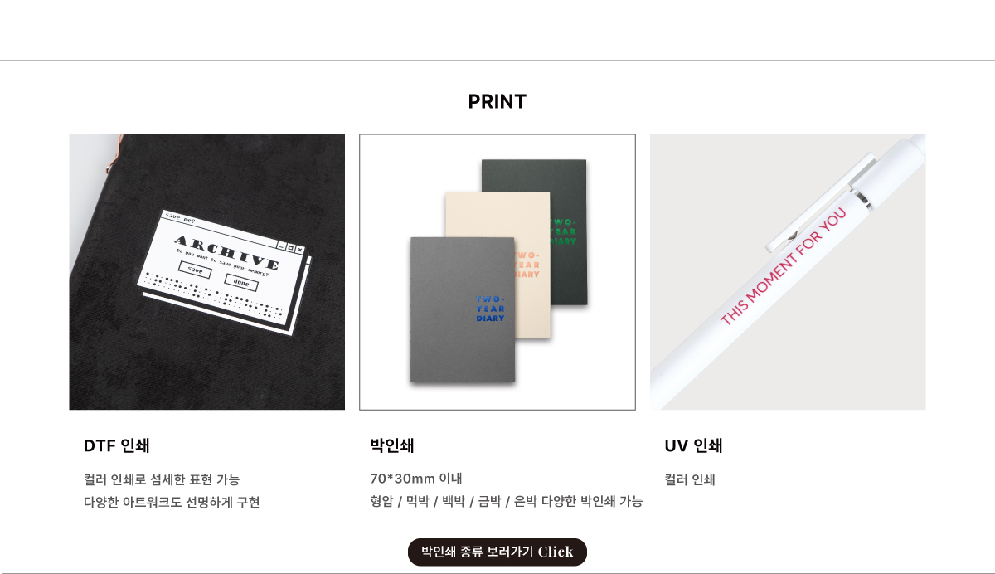Click THIS MOMENT FOR YOU pen text
This screenshot has width=995, height=574.
pyautogui.click(x=784, y=266)
